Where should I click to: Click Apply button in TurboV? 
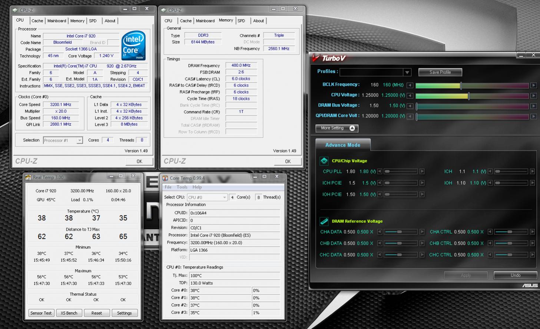click(466, 275)
